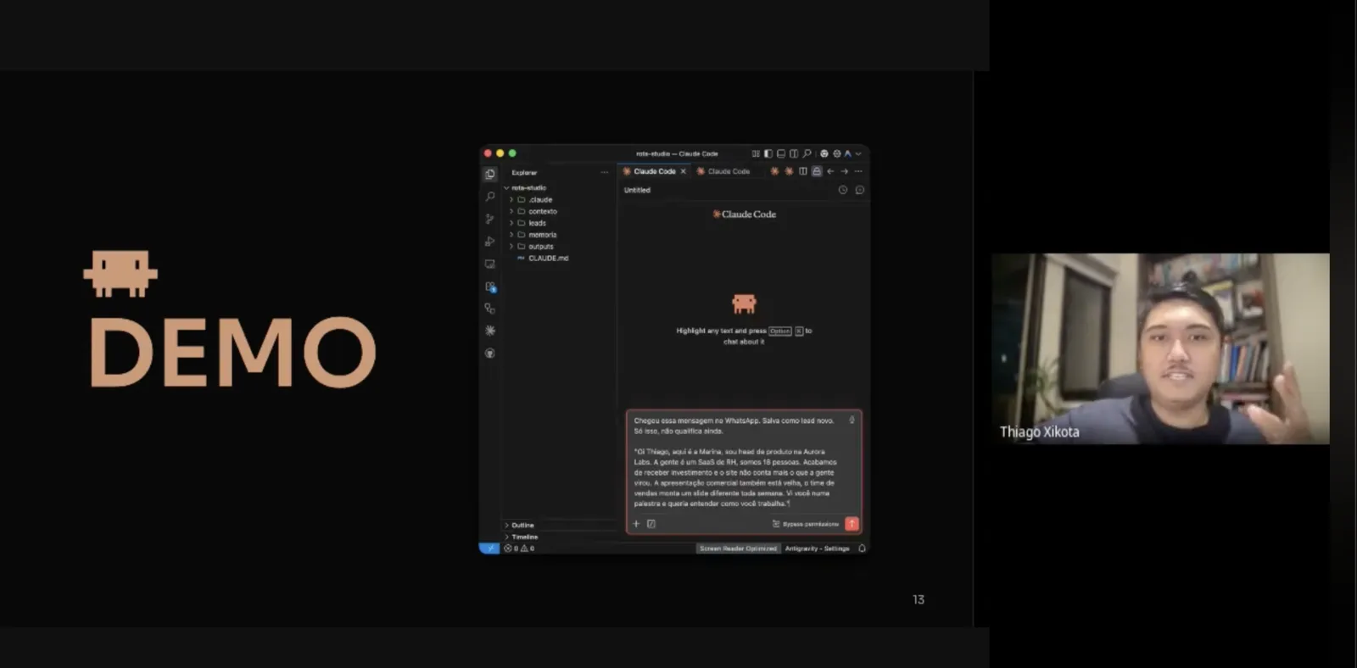Open Remote Explorer in activity bar
Viewport: 1357px width, 668px height.
coord(489,264)
